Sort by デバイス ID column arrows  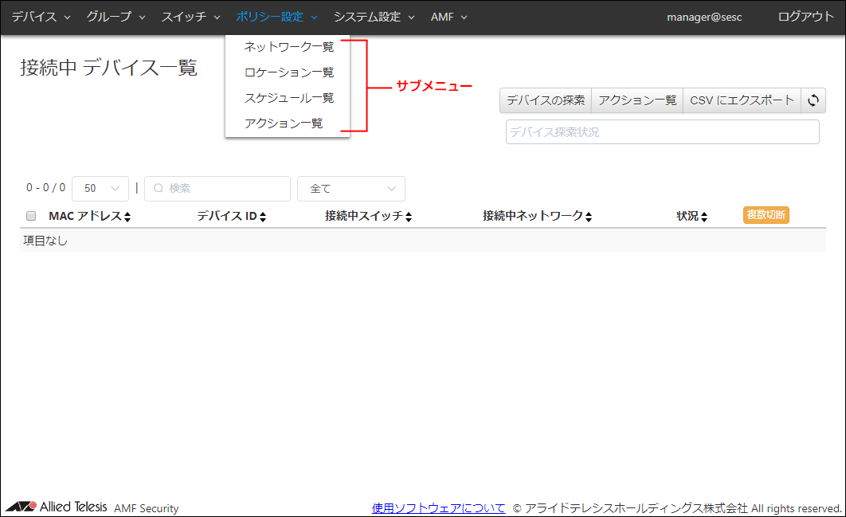263,217
